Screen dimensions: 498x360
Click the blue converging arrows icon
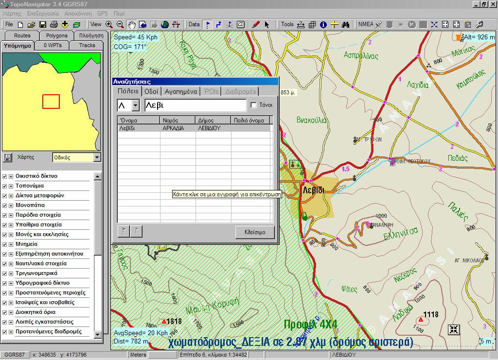click(x=434, y=25)
